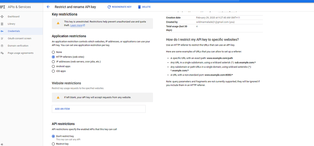This screenshot has height=146, width=314.
Task: Click 'How do I restrict my API key' heading
Action: (x=202, y=40)
